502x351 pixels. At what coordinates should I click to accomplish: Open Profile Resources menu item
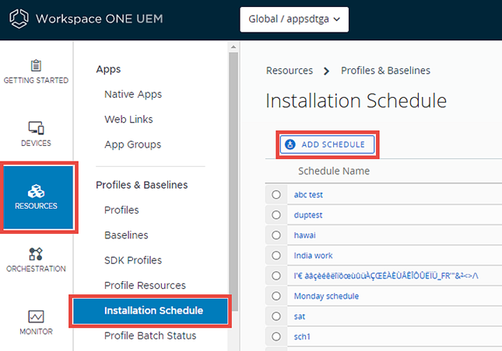point(145,285)
